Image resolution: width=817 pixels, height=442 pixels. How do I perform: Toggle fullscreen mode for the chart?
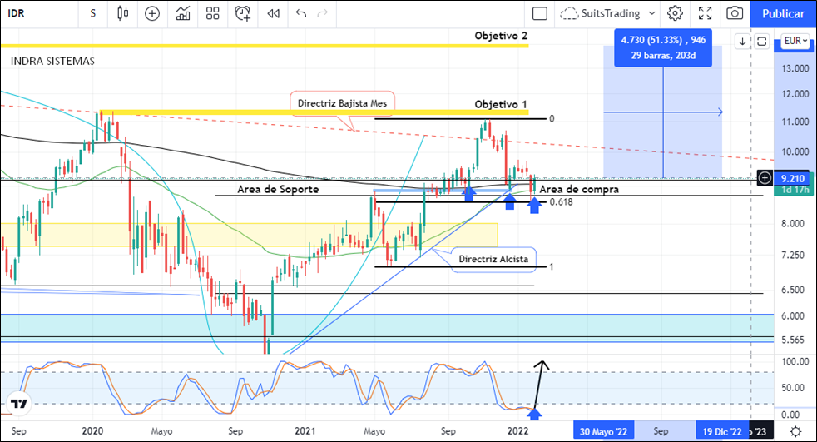[x=705, y=13]
